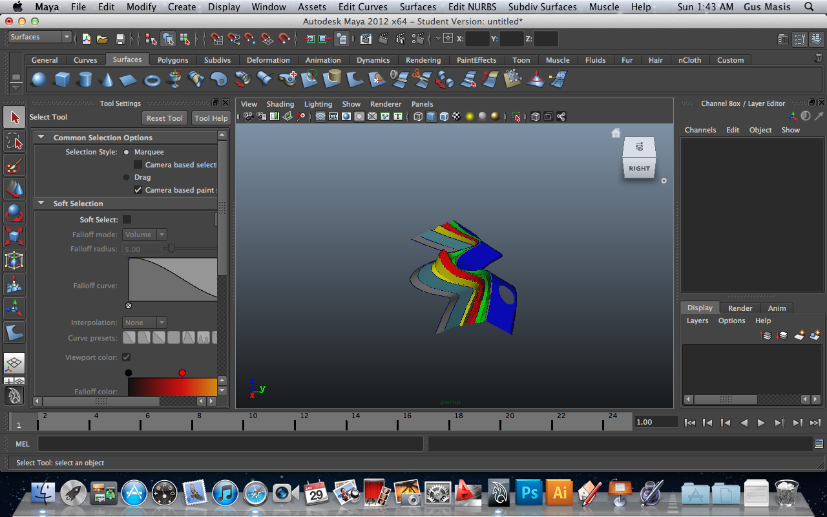Click the Loft surface shelf icon
This screenshot has height=517, width=827.
point(196,79)
